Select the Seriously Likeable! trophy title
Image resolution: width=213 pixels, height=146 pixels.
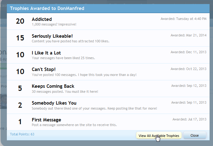point(52,36)
